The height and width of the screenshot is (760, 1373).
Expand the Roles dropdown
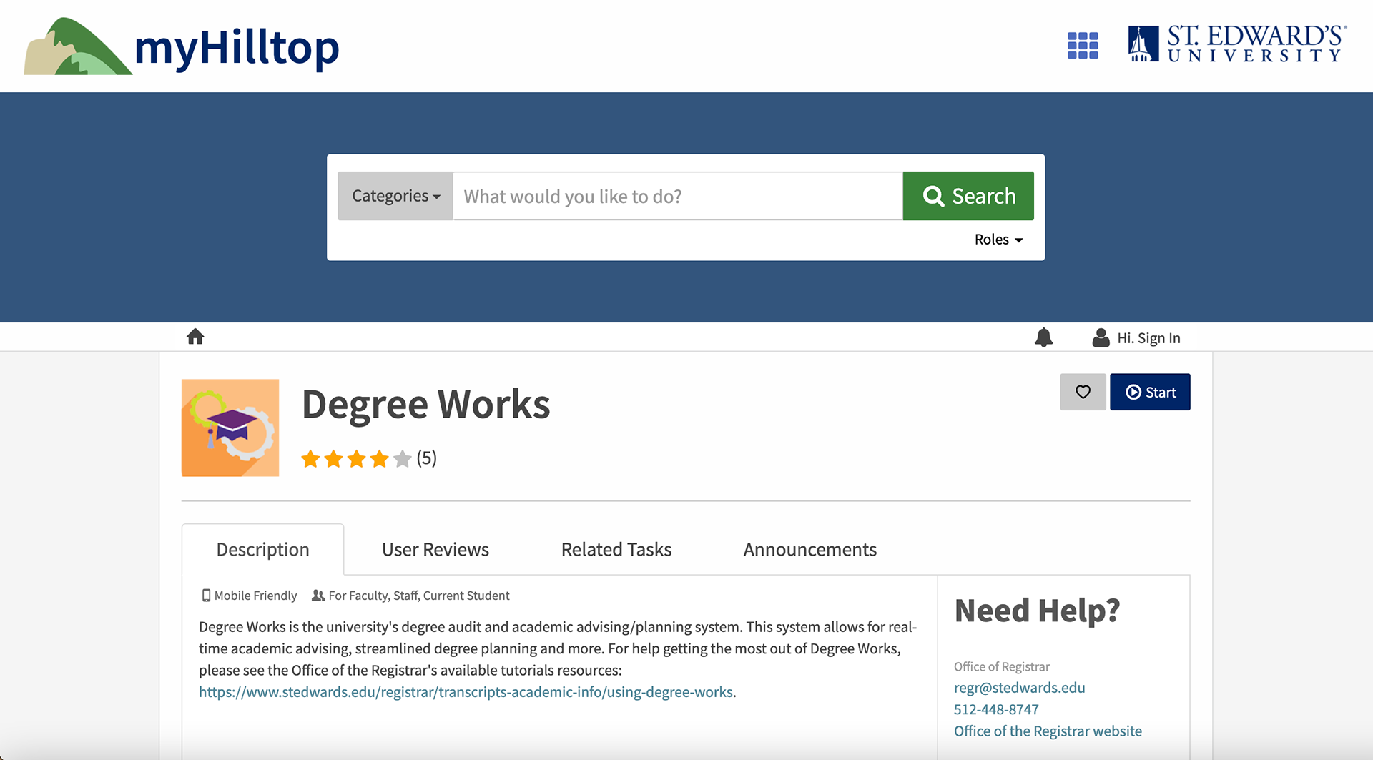998,240
